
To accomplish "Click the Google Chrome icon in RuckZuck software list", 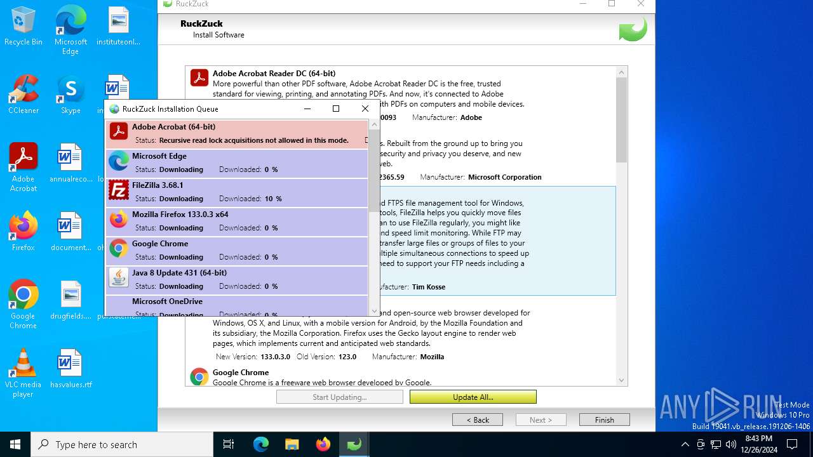I will 199,376.
